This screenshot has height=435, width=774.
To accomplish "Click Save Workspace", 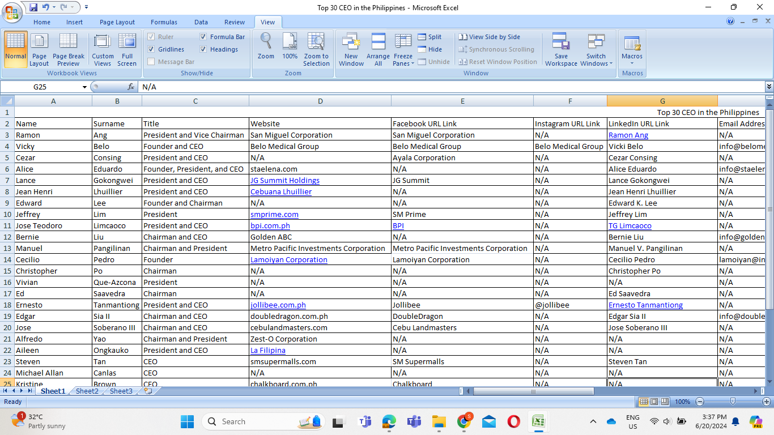I will [x=561, y=49].
